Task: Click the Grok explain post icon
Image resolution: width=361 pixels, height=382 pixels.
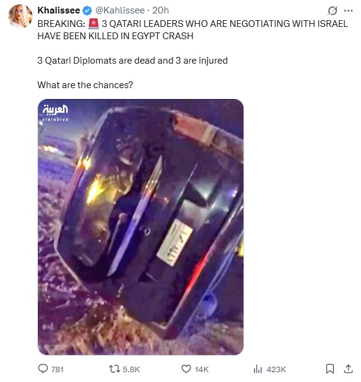Action: (x=332, y=10)
